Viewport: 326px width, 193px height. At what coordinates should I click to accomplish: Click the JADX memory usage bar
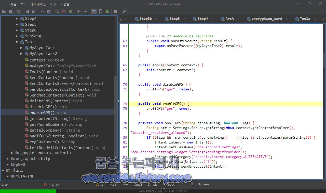point(163,191)
